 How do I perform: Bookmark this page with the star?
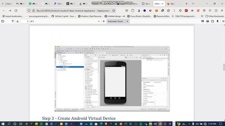(x=114, y=10)
